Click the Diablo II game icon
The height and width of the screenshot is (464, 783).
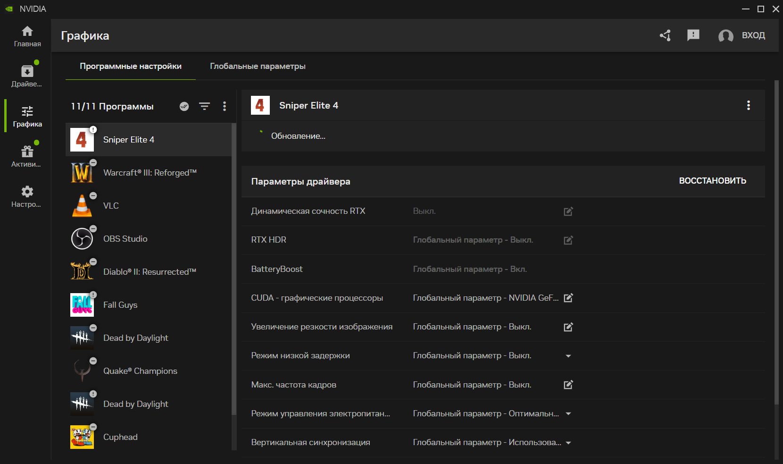[x=82, y=272]
